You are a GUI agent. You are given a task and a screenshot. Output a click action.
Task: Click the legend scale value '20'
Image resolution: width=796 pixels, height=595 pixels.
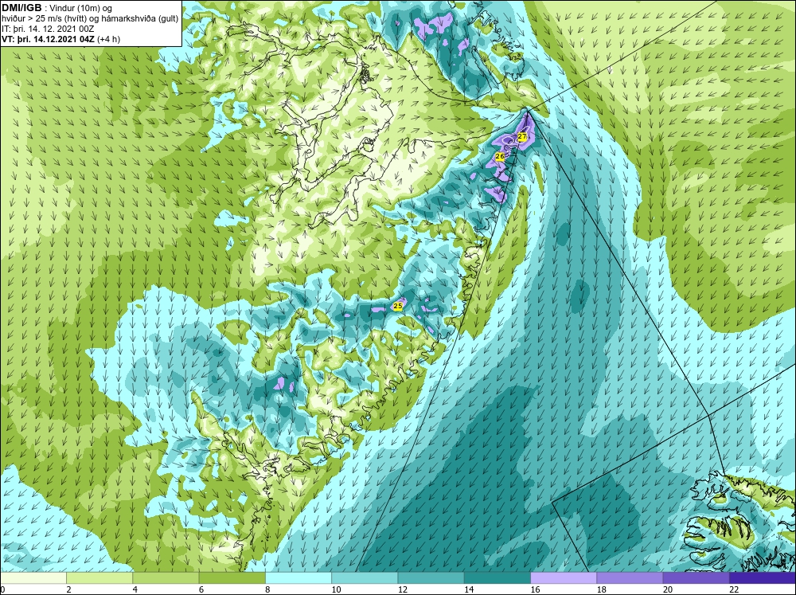668,589
